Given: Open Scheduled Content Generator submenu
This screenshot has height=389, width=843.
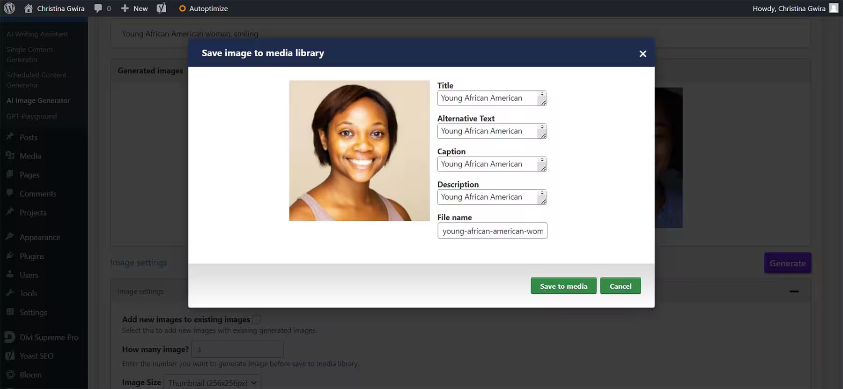Looking at the screenshot, I should pos(36,80).
